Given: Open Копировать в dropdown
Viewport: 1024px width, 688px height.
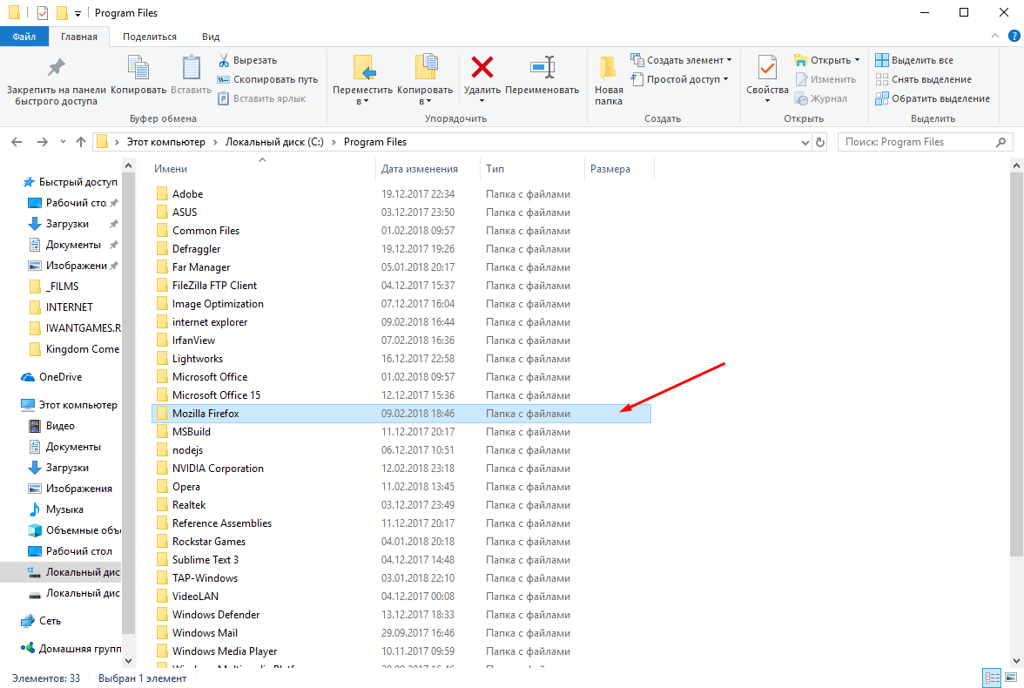Looking at the screenshot, I should pos(425,96).
